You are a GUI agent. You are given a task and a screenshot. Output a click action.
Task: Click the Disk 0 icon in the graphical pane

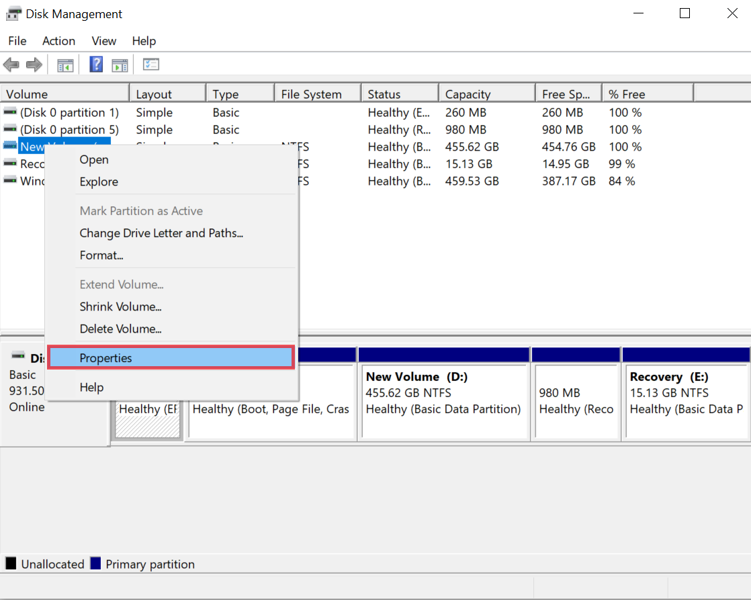click(18, 355)
